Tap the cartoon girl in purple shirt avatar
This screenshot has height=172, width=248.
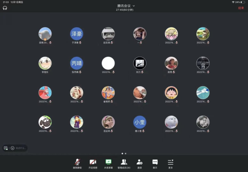click(x=77, y=122)
